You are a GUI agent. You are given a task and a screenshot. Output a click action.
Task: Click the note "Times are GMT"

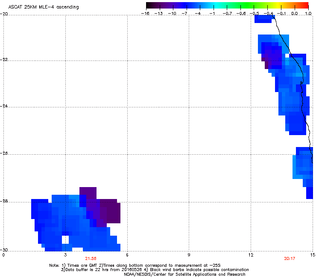pyautogui.click(x=82, y=265)
